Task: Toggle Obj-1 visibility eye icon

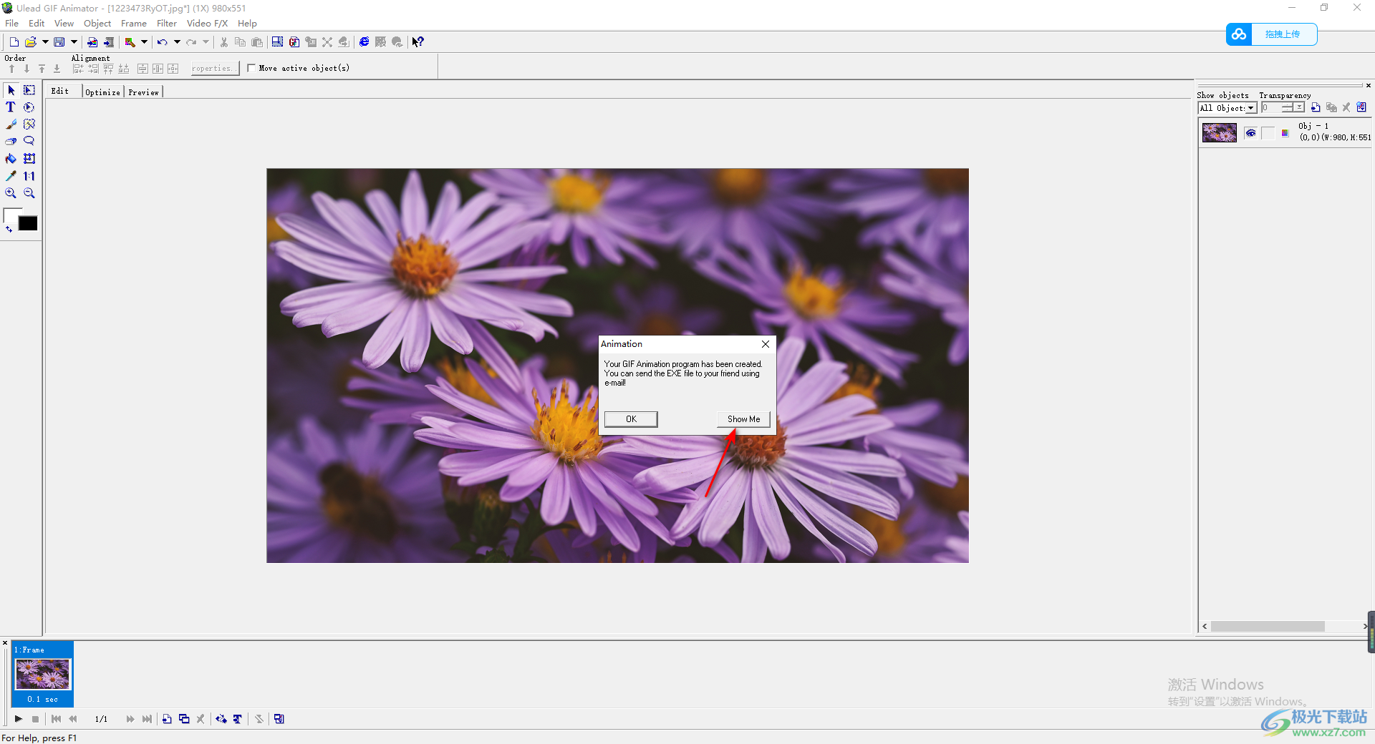Action: [1250, 133]
